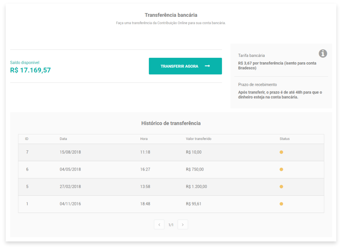Click the Histórico de transferência heading
Image resolution: width=342 pixels, height=249 pixels.
(171, 124)
